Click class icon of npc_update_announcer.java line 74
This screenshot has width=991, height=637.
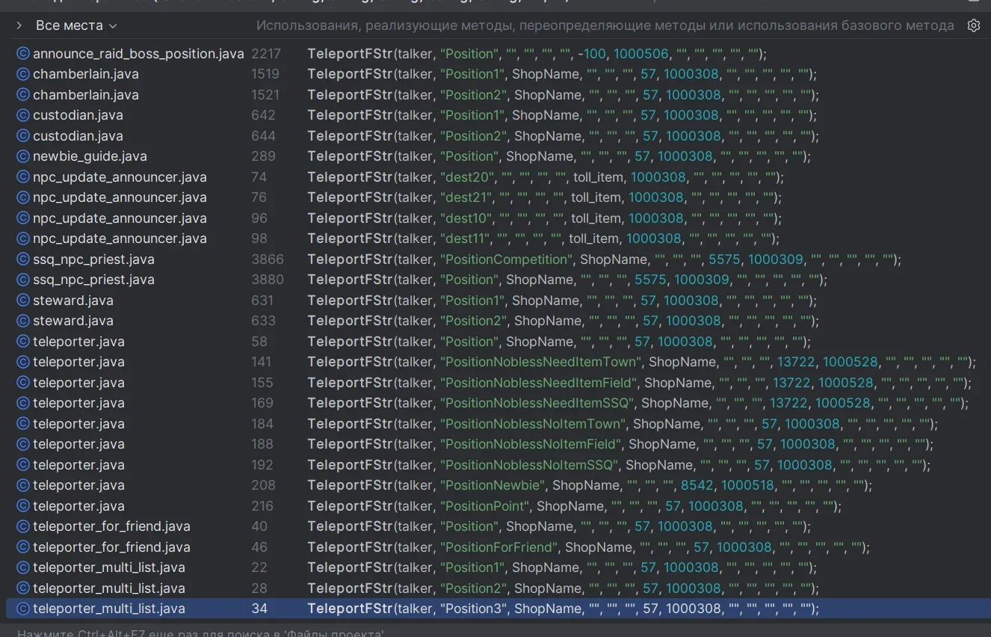click(x=23, y=177)
